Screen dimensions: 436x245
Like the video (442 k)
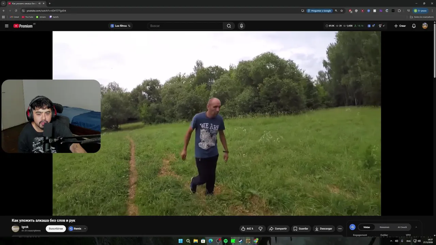(247, 229)
